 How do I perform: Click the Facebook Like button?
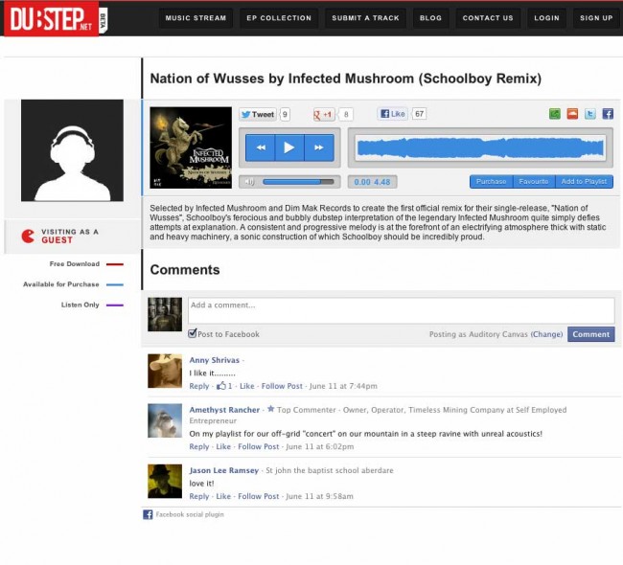click(393, 114)
